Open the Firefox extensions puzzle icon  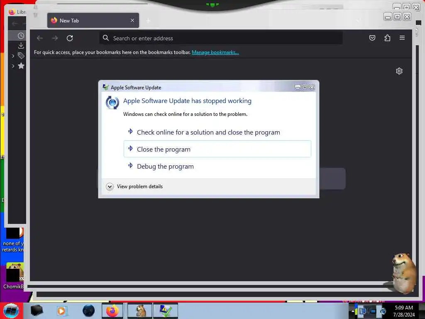(387, 38)
